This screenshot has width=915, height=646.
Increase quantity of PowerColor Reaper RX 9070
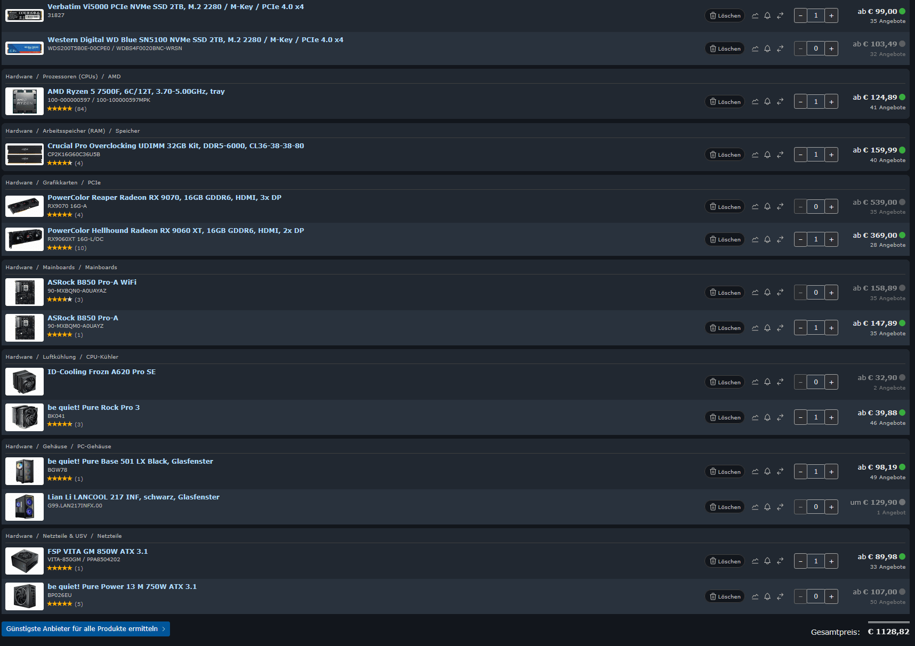(831, 206)
